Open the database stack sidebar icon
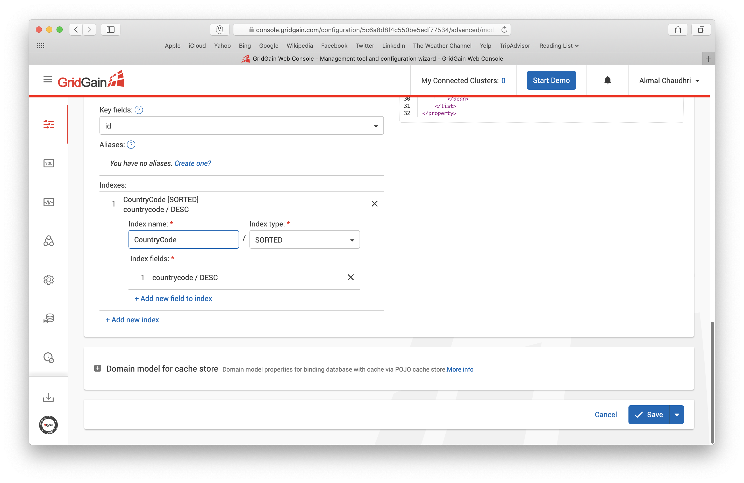The height and width of the screenshot is (483, 744). pyautogui.click(x=48, y=318)
